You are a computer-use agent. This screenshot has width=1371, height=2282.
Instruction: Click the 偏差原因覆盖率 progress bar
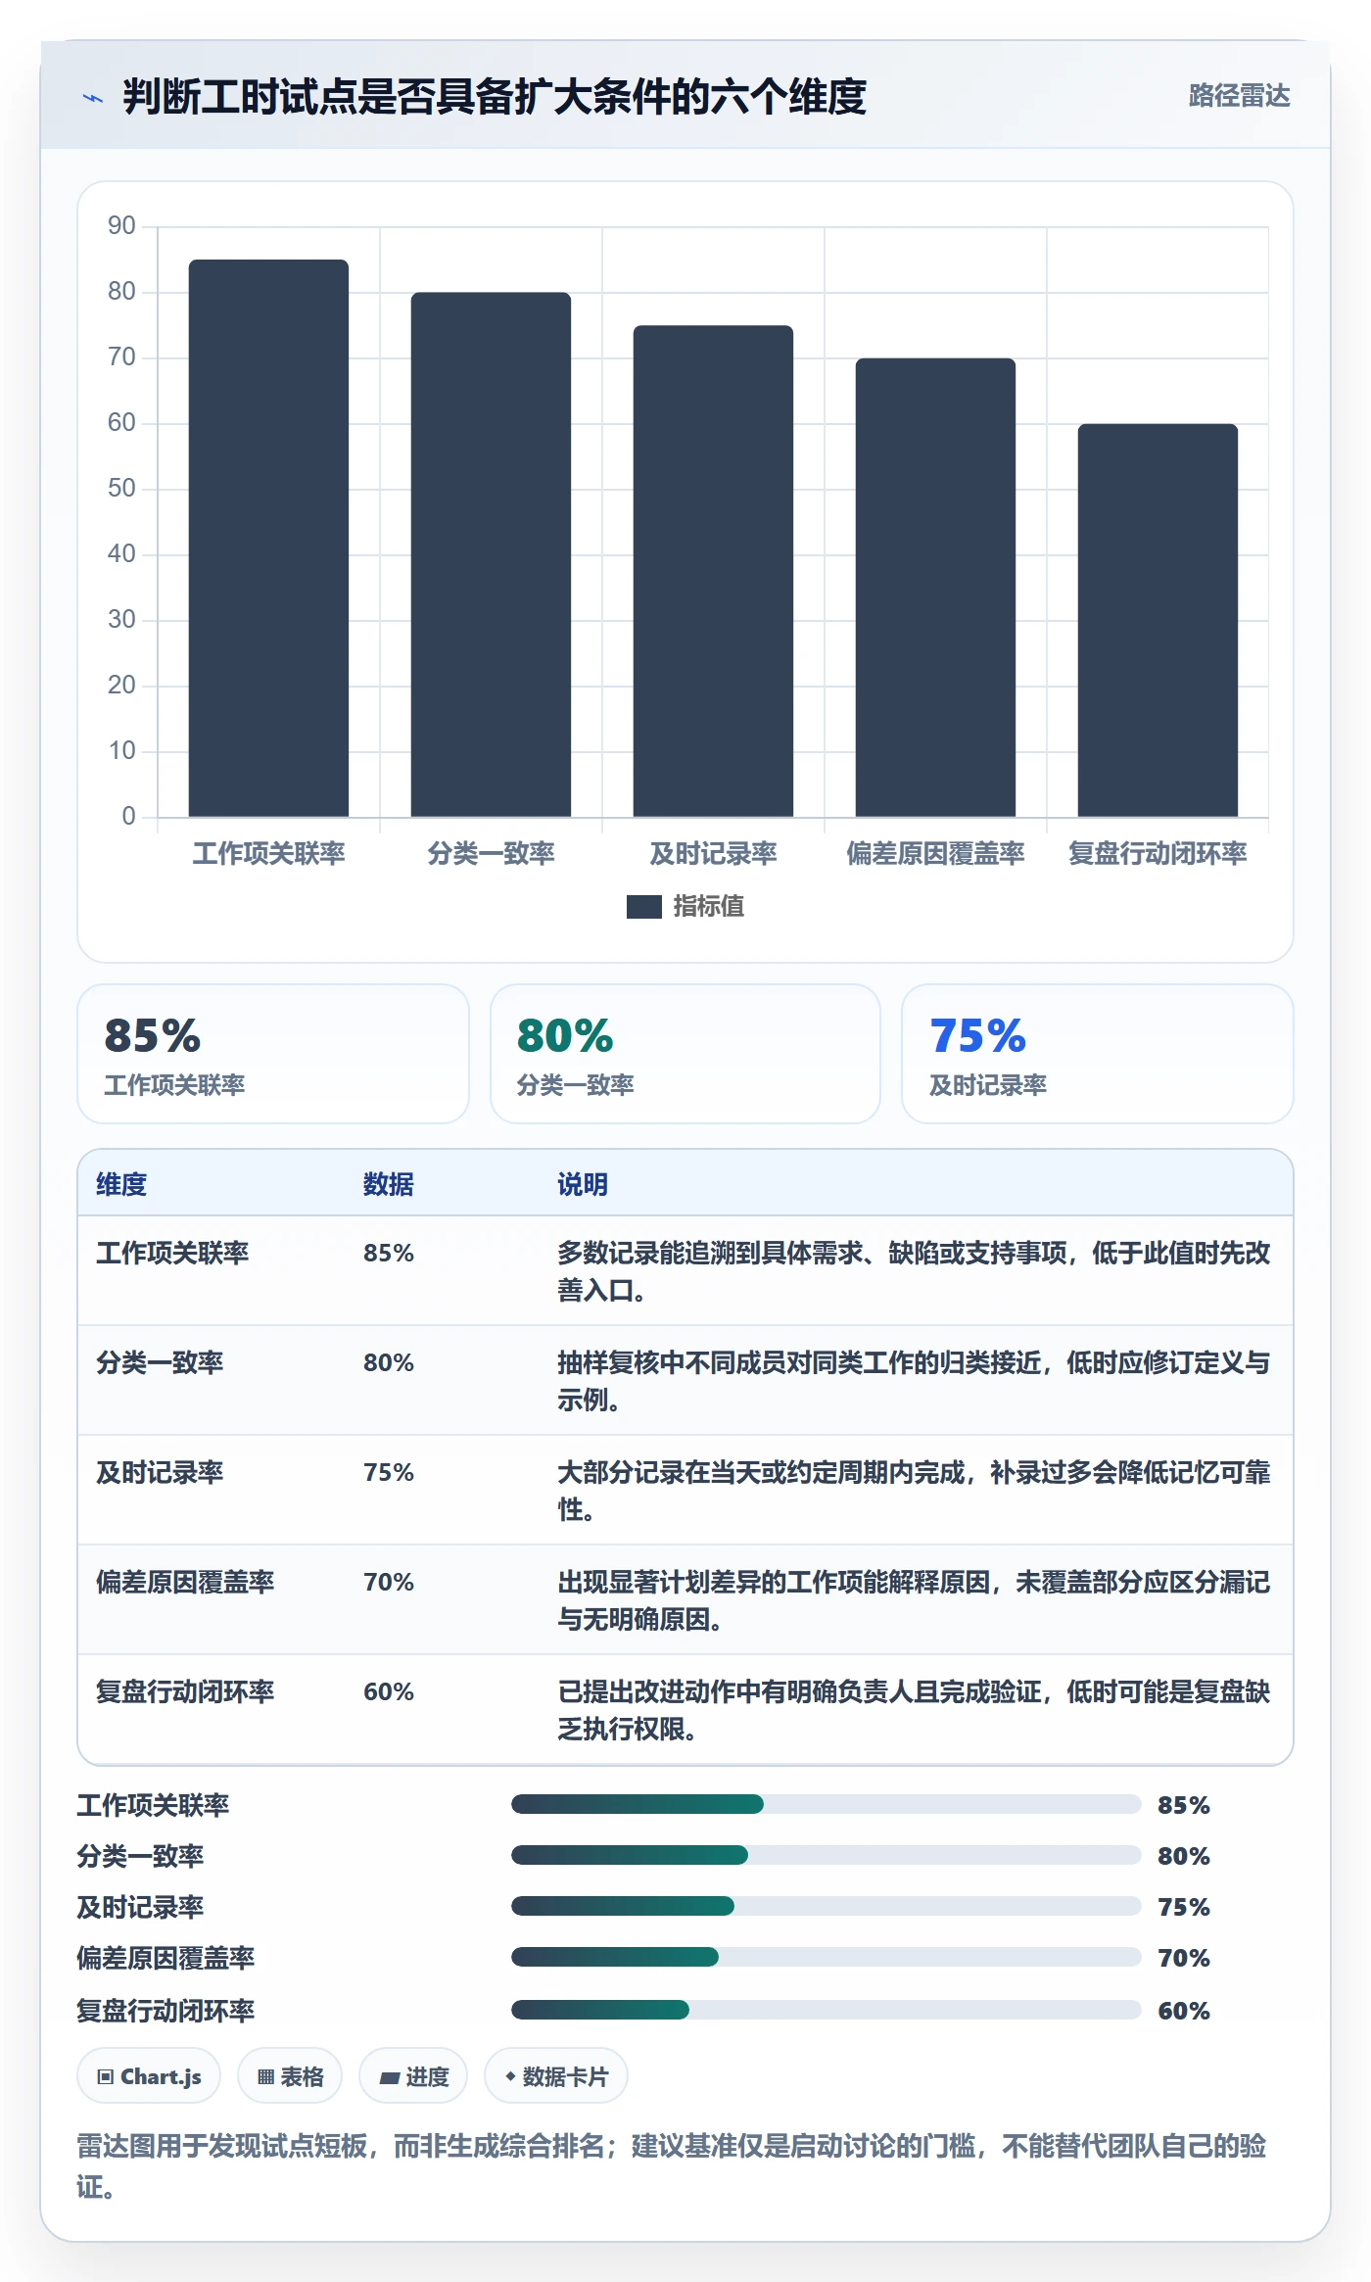827,1957
